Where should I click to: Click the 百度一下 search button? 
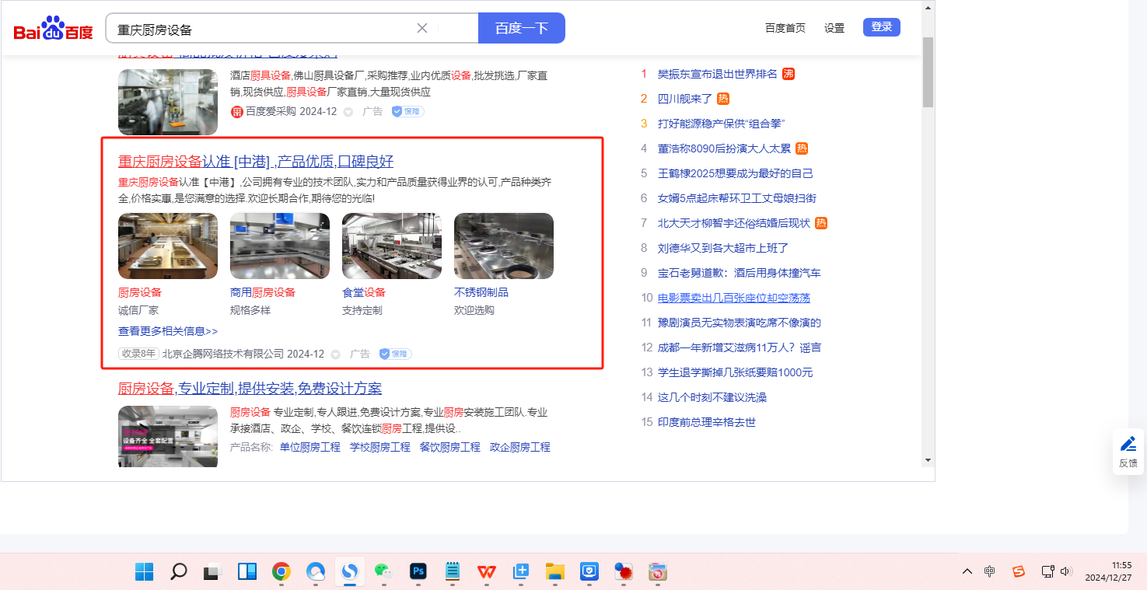coord(522,28)
